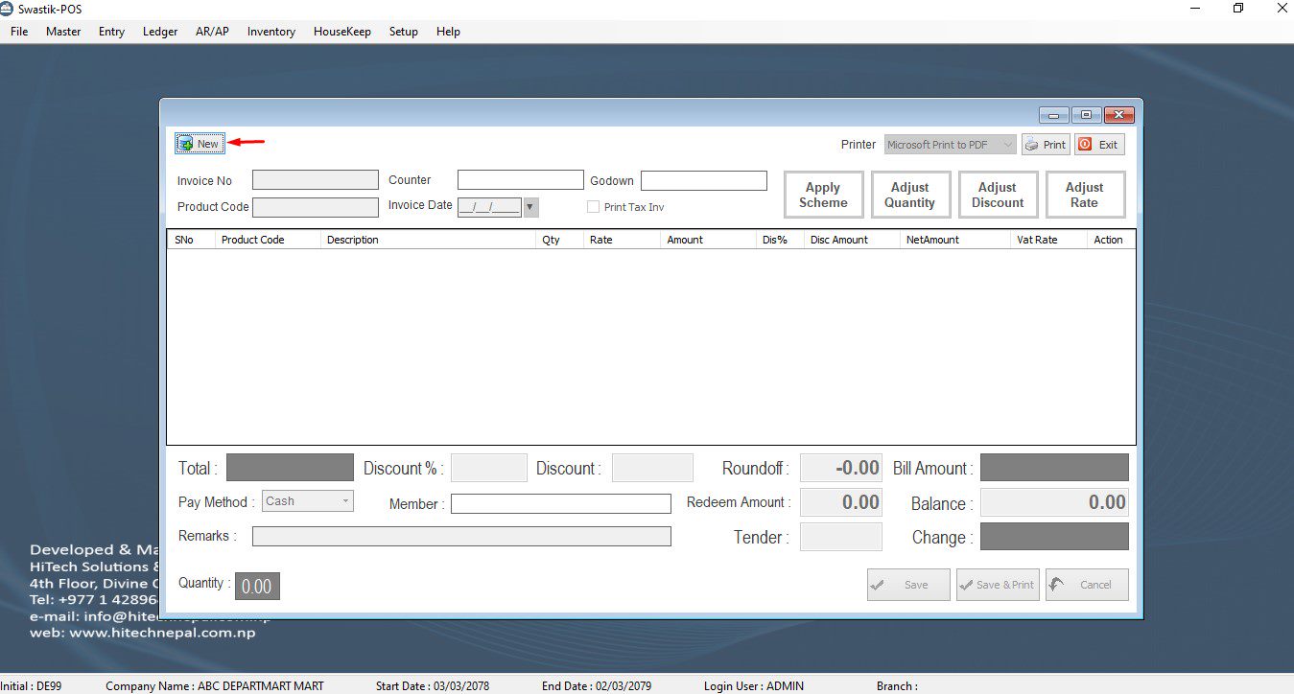Click inside the Member text field
Image resolution: width=1294 pixels, height=694 pixels.
560,504
